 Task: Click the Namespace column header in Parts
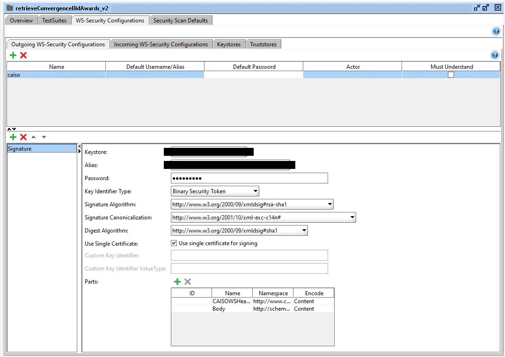pos(273,293)
